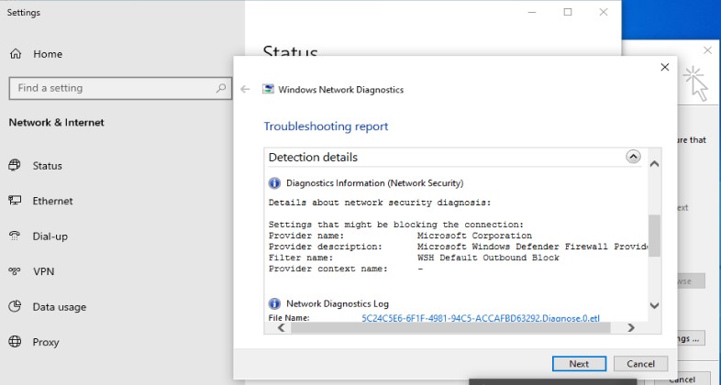Maximize the Settings window
The image size is (721, 385).
pos(568,13)
